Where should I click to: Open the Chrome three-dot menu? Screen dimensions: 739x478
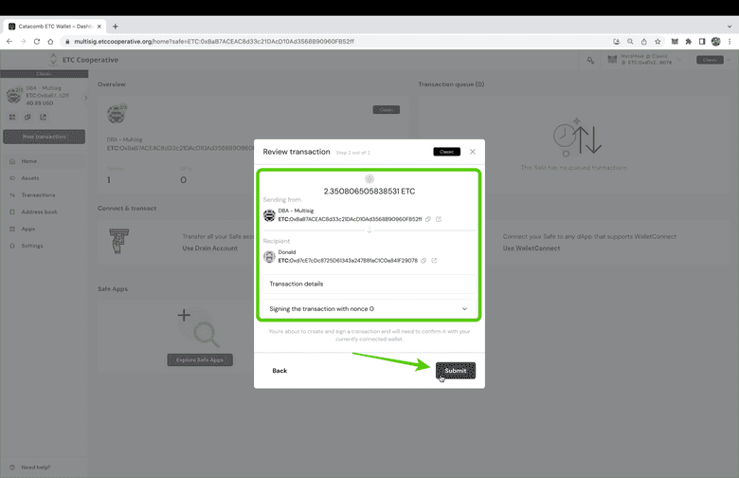(728, 42)
